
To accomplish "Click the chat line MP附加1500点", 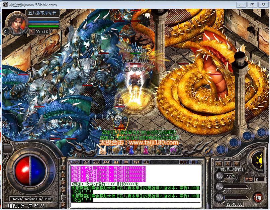I will point(108,168).
